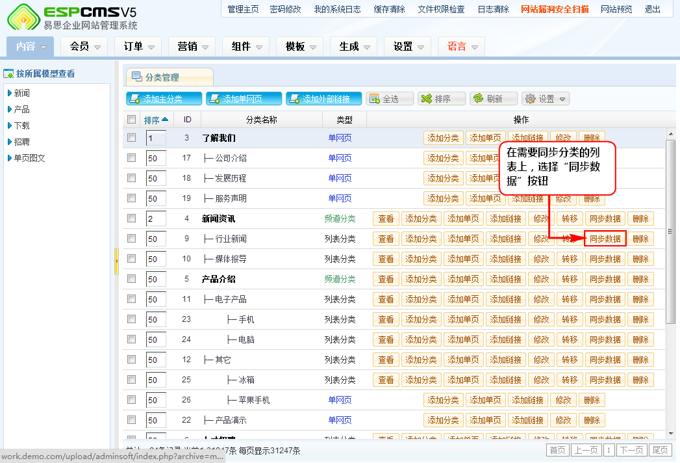Click 查看 for 新闻资讯 row

pos(386,218)
